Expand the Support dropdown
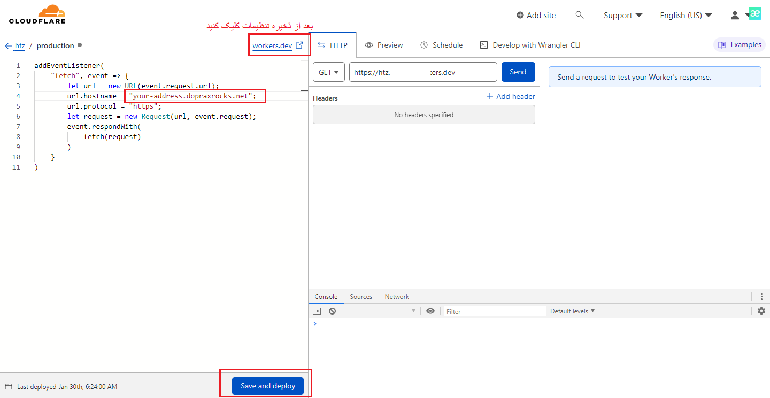The width and height of the screenshot is (770, 398). [x=623, y=16]
